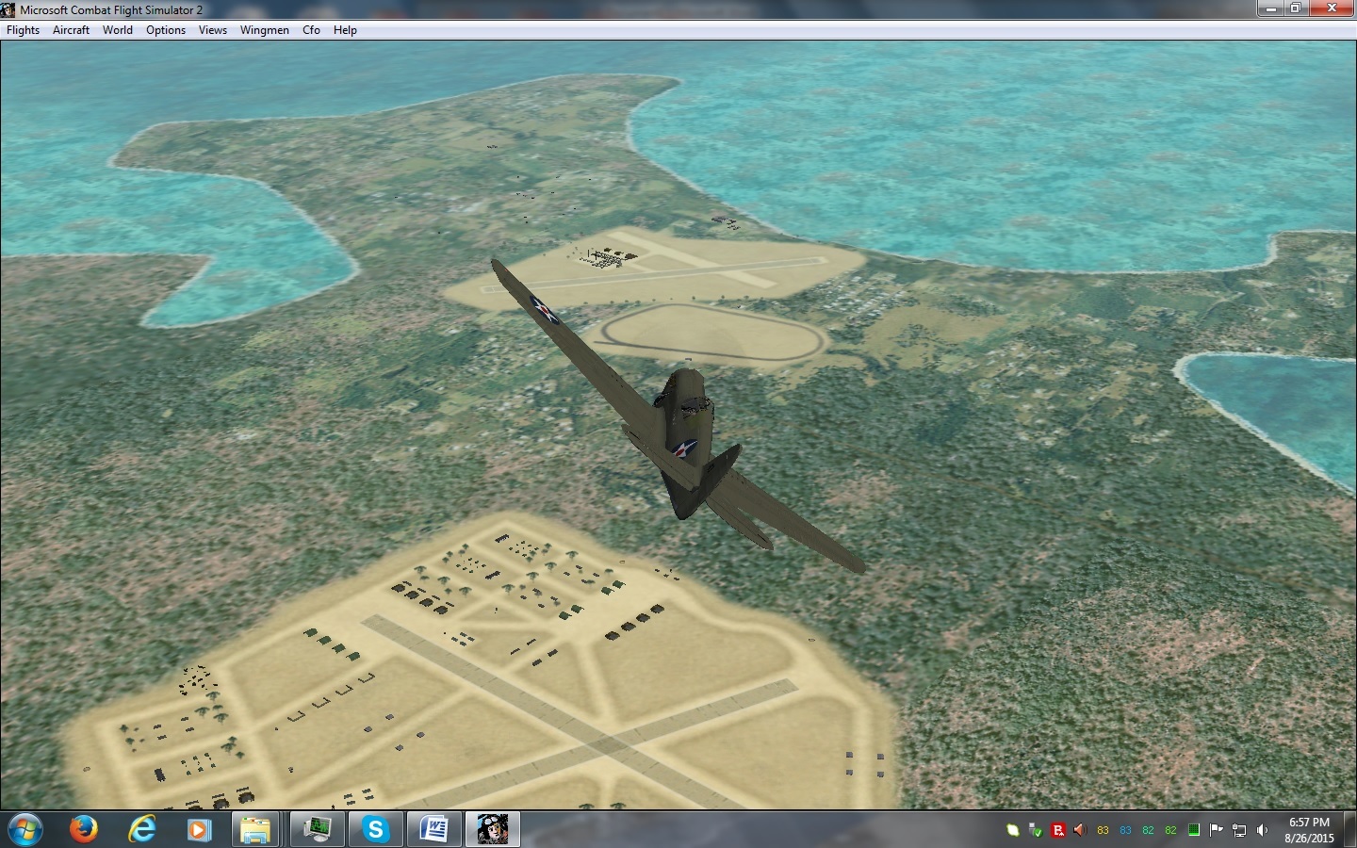The image size is (1357, 848).
Task: Switch to Microsoft Word on the taskbar
Action: point(434,829)
